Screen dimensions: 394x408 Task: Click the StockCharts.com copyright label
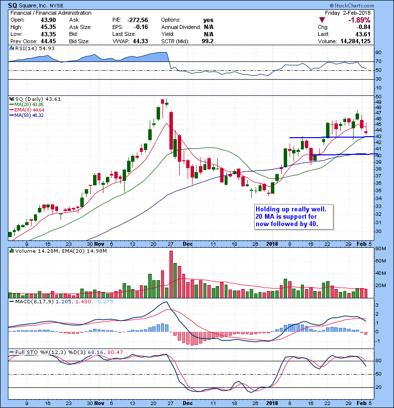[352, 5]
